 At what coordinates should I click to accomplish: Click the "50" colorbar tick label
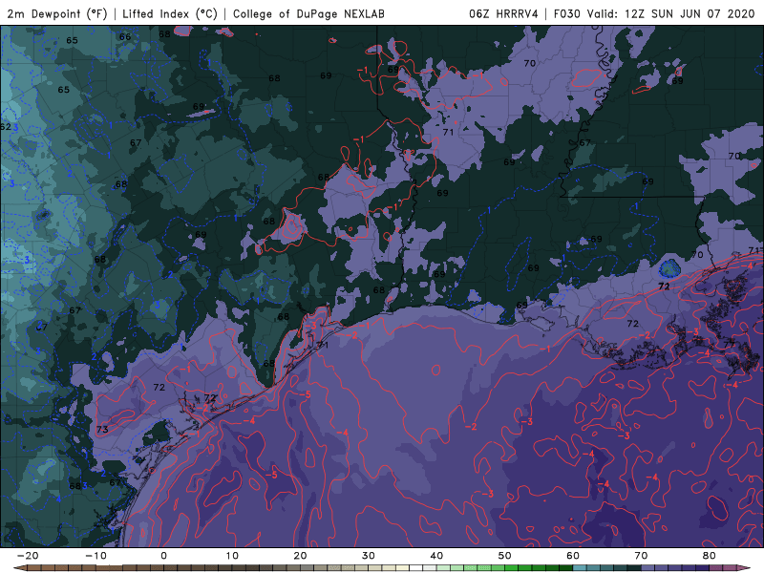click(x=505, y=556)
